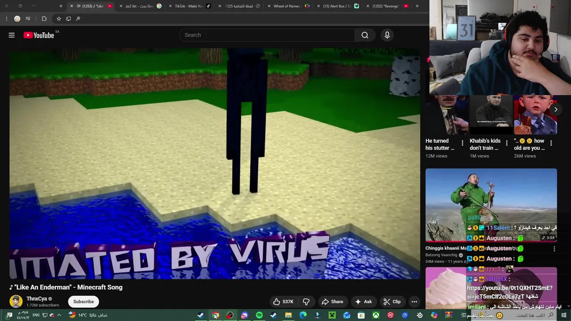Open Chrome from the taskbar
Image resolution: width=571 pixels, height=321 pixels.
point(215,315)
